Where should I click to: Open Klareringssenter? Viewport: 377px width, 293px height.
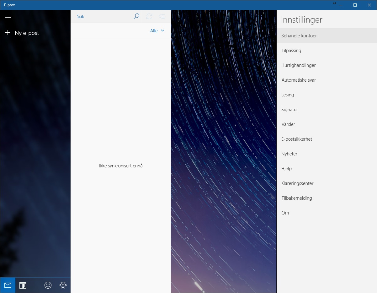327,183
